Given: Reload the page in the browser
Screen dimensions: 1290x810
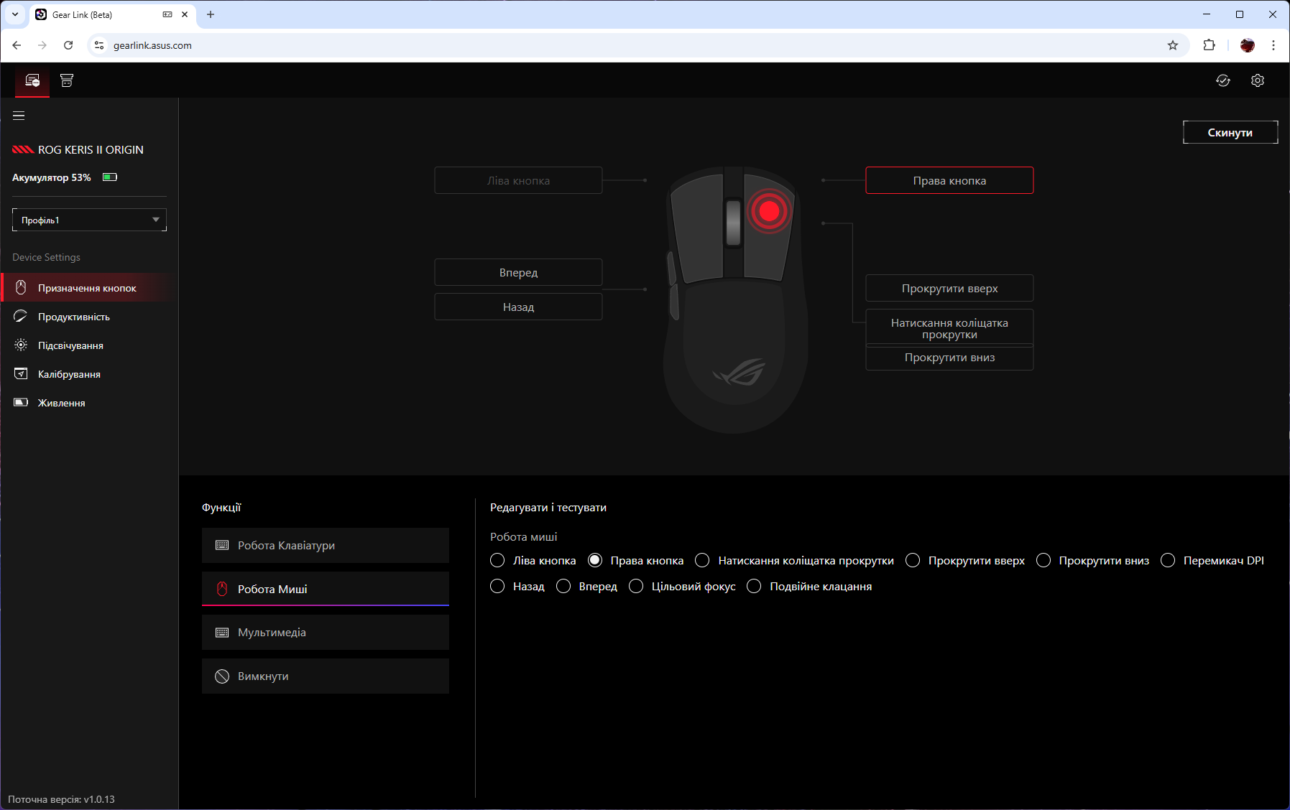Looking at the screenshot, I should pyautogui.click(x=68, y=45).
